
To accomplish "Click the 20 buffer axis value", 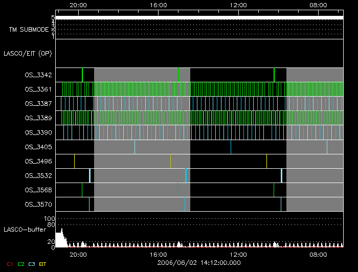I will point(51,242).
